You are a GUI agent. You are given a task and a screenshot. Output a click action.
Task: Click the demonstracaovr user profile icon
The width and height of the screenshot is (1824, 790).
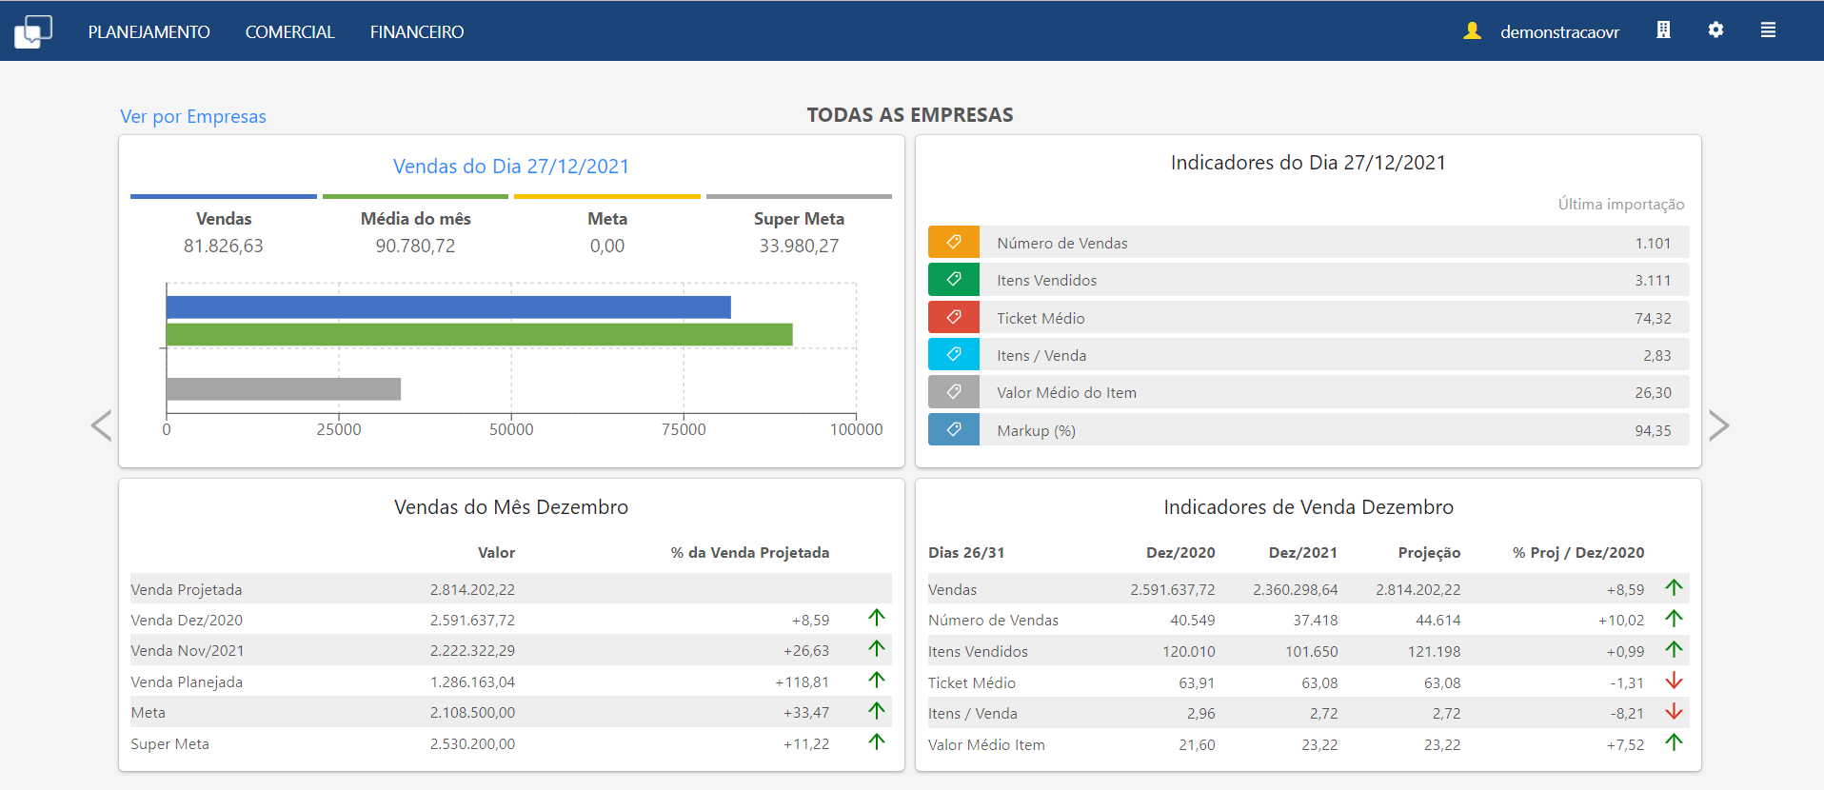tap(1472, 31)
